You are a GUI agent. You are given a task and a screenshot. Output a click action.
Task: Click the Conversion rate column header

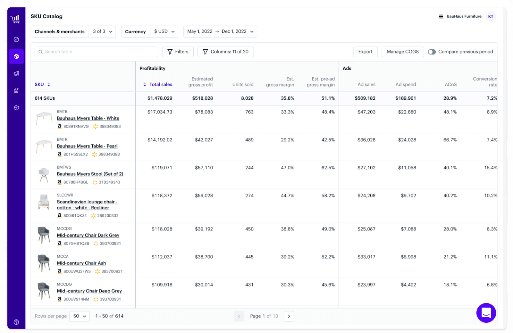coord(485,82)
